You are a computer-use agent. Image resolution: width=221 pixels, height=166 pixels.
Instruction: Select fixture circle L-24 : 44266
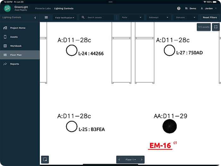click(72, 50)
